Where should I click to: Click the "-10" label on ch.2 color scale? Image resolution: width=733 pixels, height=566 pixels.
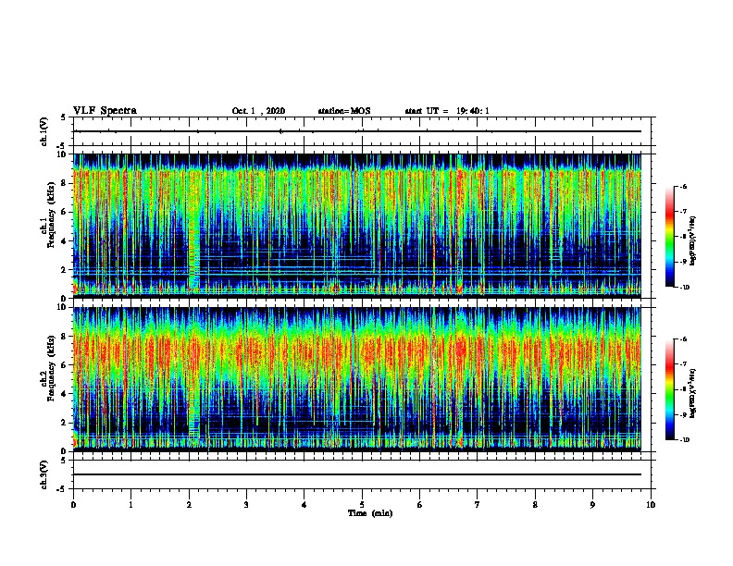tap(684, 440)
